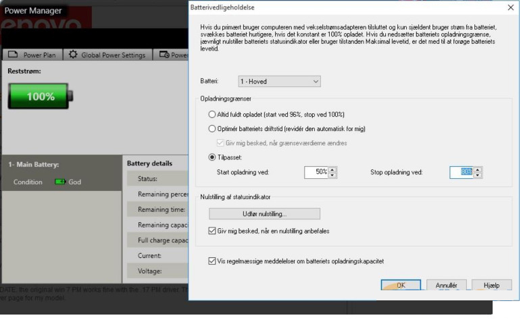Select 'Altid fuldt opladet' radio option
Screen dimensions: 521x324
click(213, 115)
